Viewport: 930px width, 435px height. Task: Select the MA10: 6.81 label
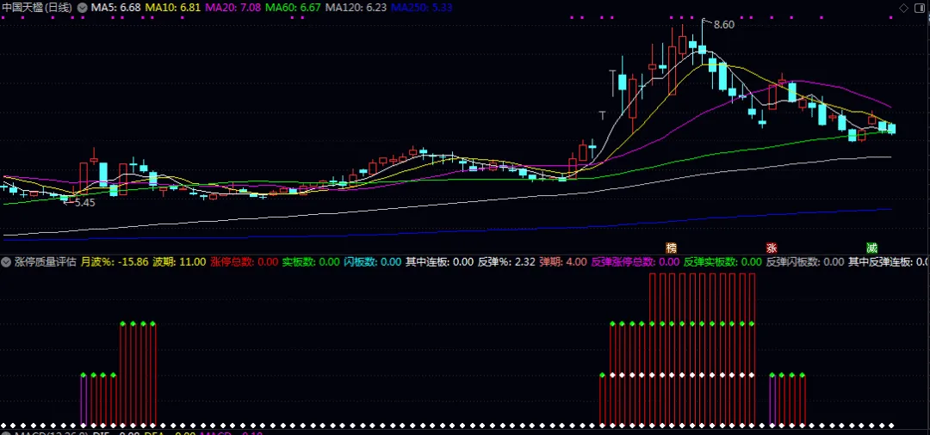click(172, 8)
